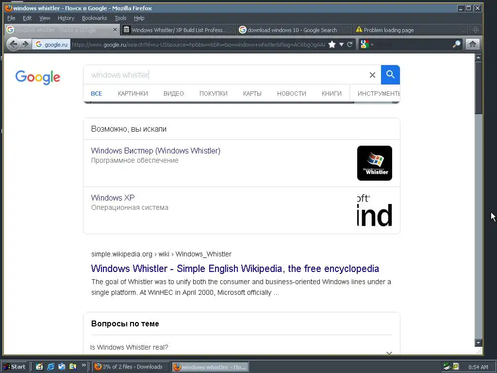497x373 pixels.
Task: Open the Edit menu
Action: pos(27,18)
